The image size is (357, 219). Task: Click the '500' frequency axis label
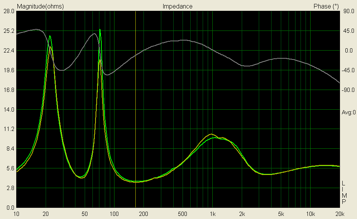point(183,214)
